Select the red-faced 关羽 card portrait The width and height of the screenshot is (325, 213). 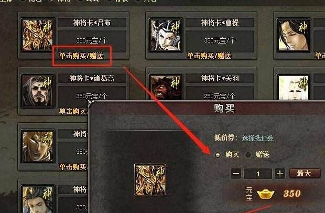[x=166, y=87]
